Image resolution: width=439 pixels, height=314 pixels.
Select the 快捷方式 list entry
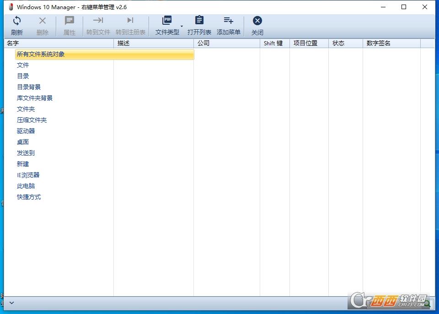click(29, 197)
